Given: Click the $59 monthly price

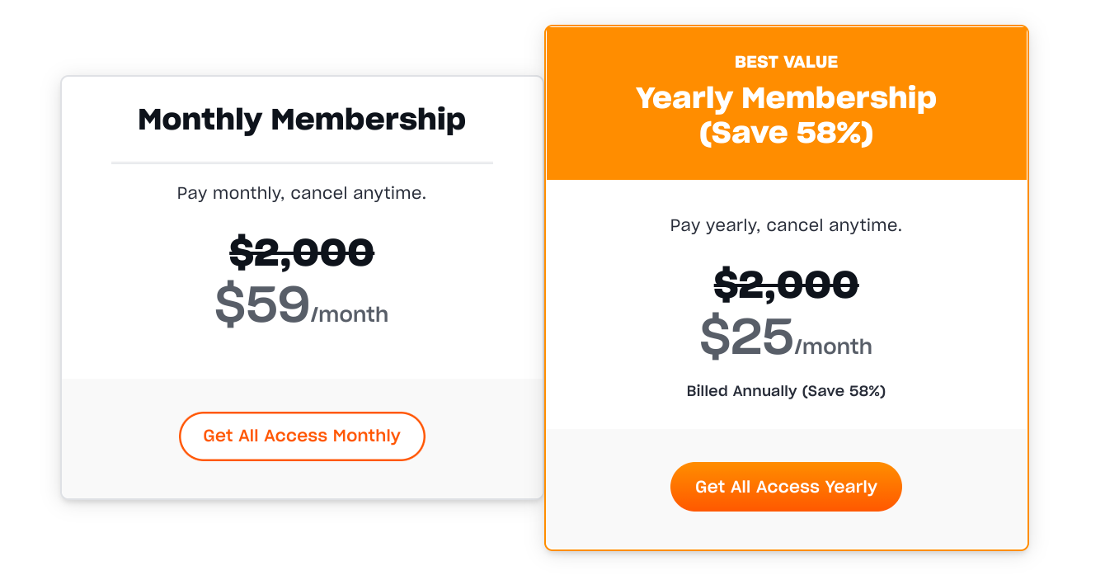Looking at the screenshot, I should click(262, 305).
